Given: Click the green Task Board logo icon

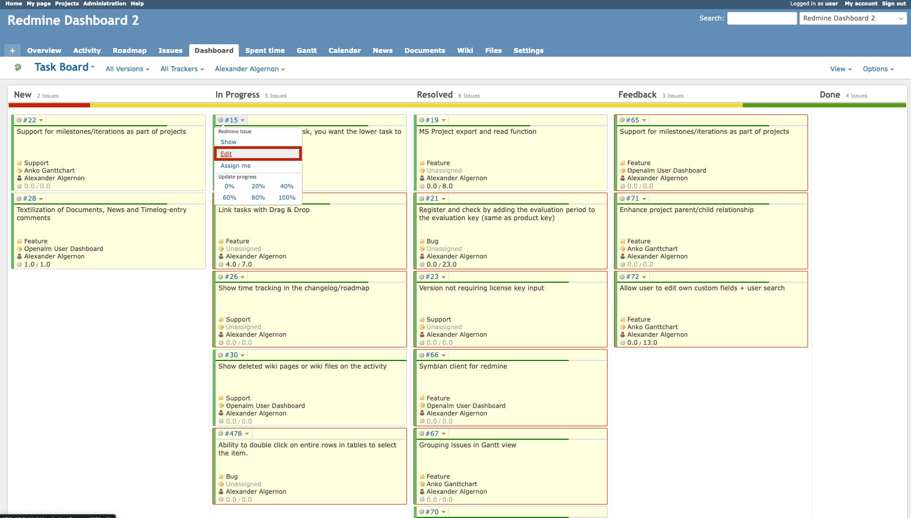Looking at the screenshot, I should point(18,67).
